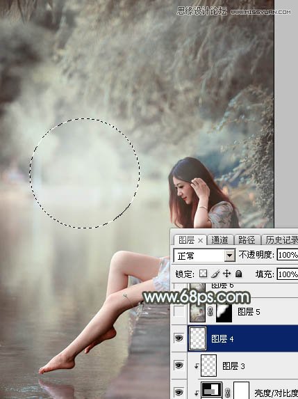Viewport: 298px width, 399px height.
Task: Click the link icon on 亮度/对比度 layer
Action: [228, 392]
